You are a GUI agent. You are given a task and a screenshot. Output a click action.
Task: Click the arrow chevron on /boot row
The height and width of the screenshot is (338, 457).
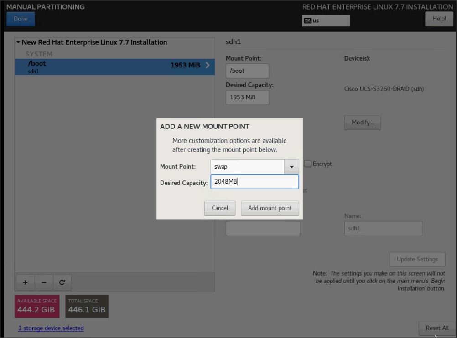coord(207,65)
